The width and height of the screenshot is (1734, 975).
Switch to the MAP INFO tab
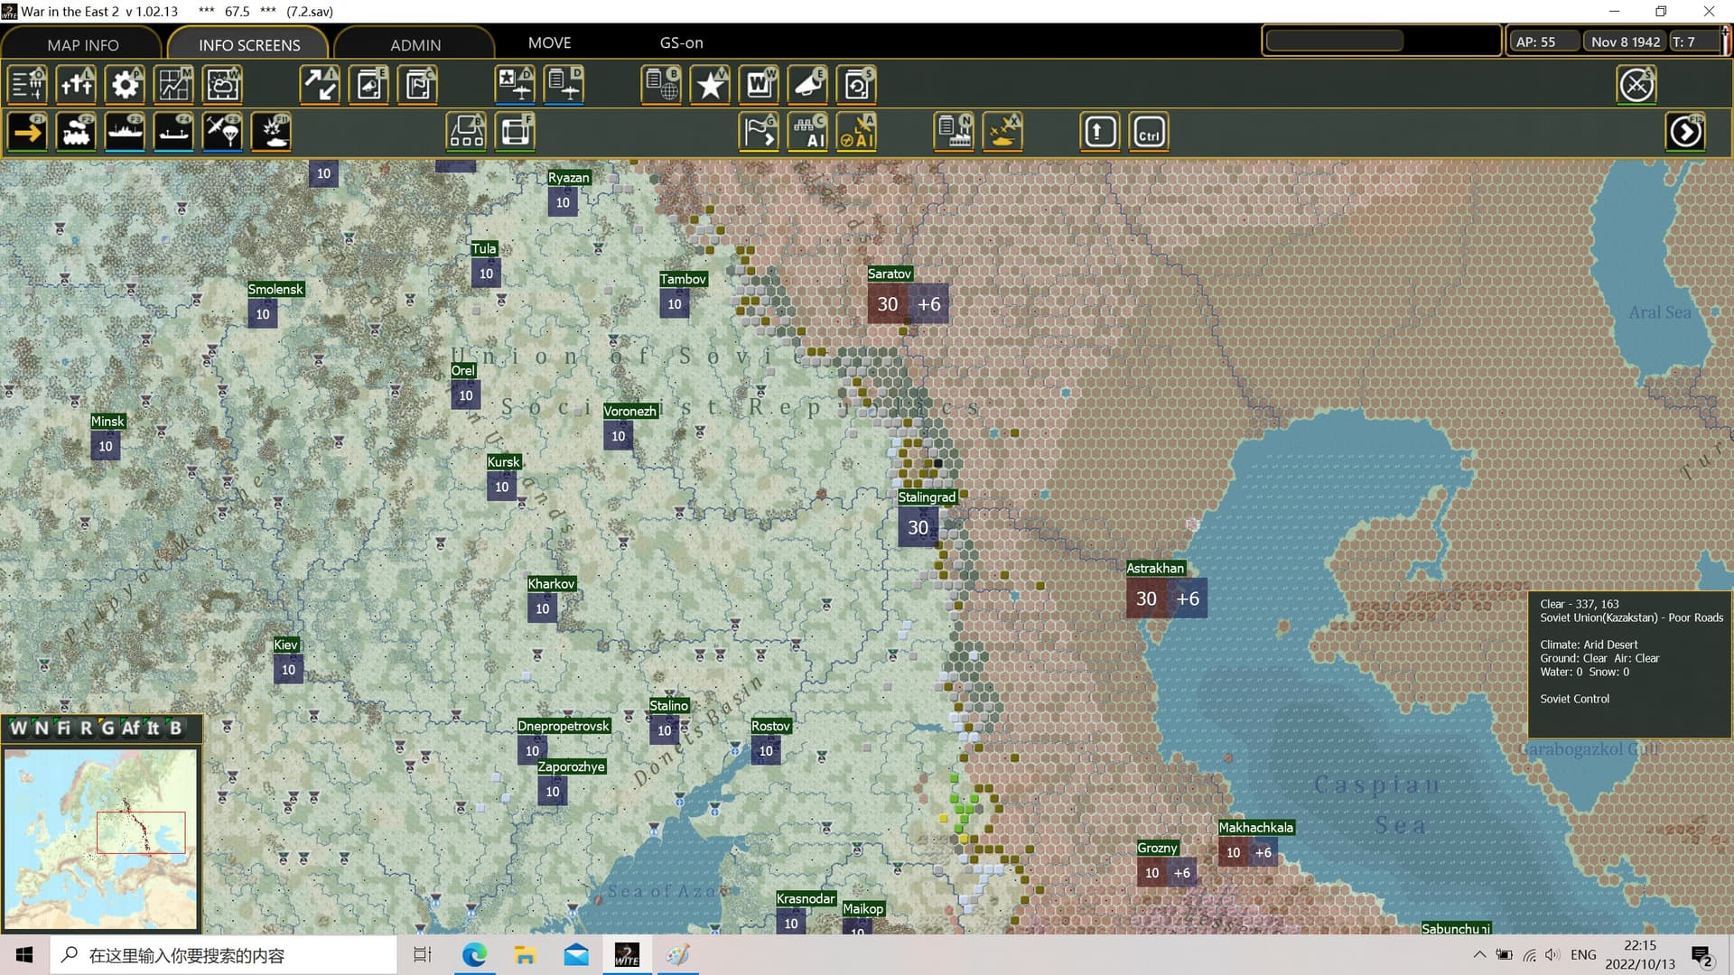[x=82, y=44]
